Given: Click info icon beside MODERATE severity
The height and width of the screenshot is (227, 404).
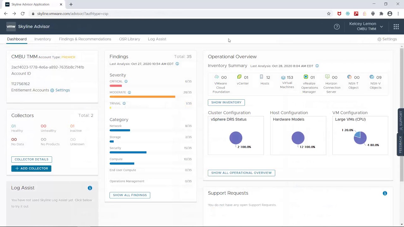Looking at the screenshot, I should point(129,92).
